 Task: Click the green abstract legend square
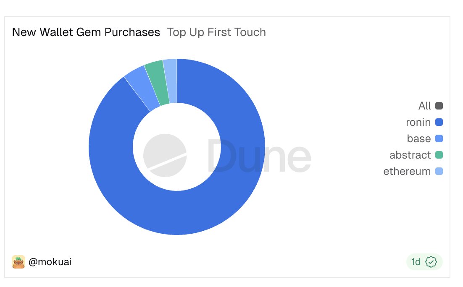439,155
